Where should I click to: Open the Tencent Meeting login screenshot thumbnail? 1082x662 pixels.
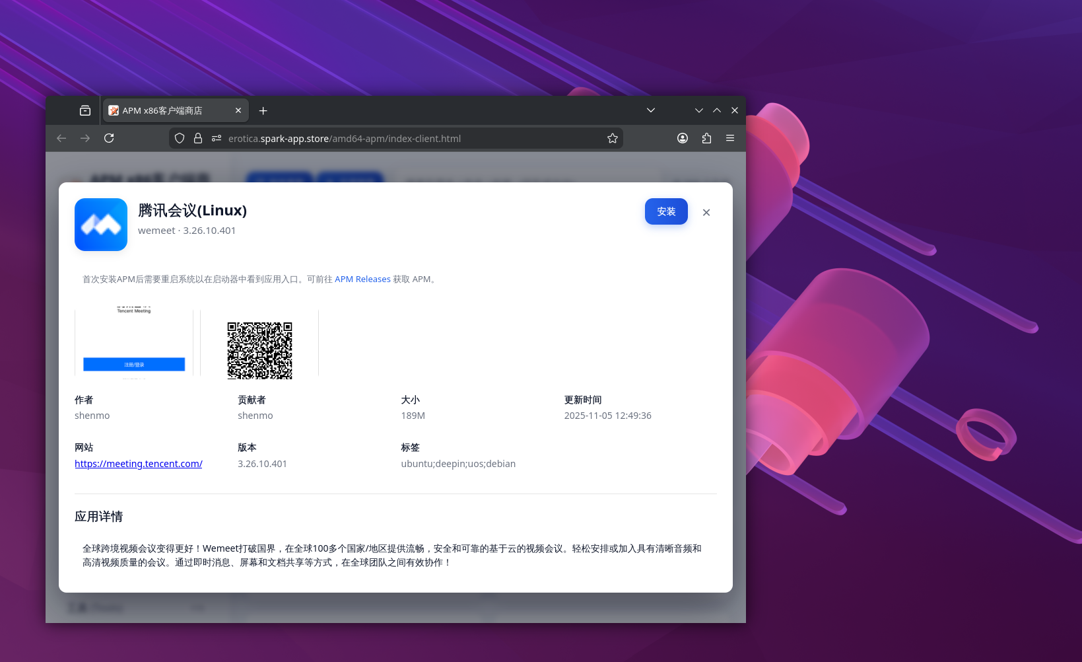pos(134,343)
